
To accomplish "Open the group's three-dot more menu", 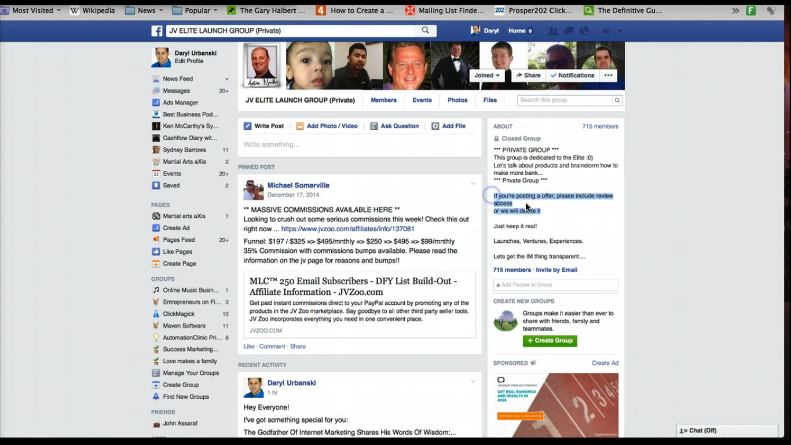I will [608, 75].
